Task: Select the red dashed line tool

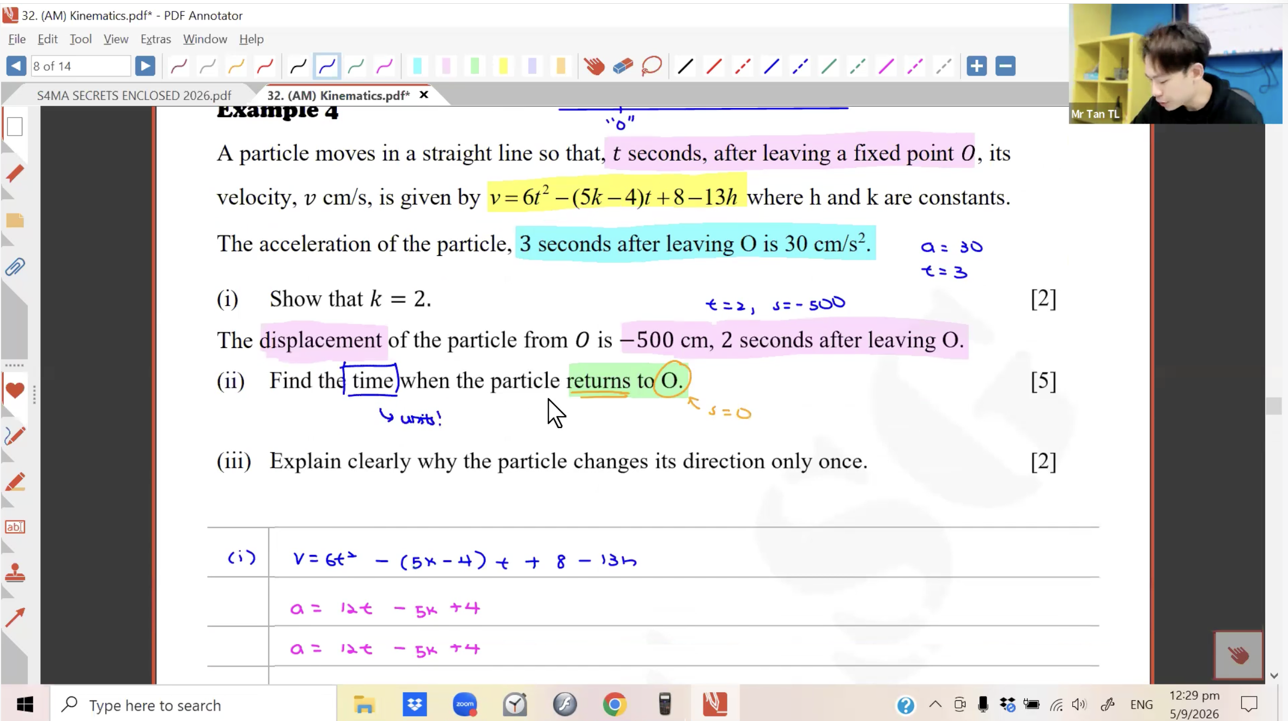Action: click(x=743, y=66)
